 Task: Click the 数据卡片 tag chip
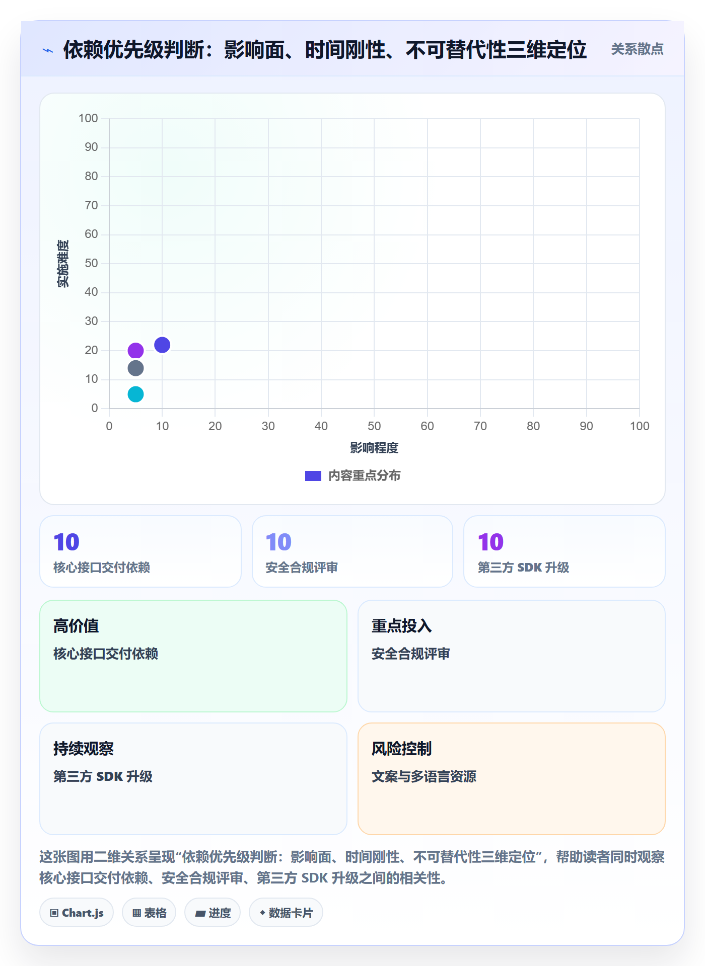tap(286, 913)
